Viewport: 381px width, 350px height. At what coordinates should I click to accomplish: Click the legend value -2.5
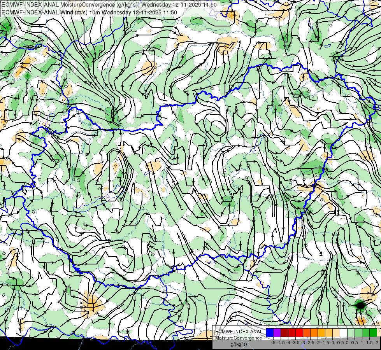coord(311,343)
